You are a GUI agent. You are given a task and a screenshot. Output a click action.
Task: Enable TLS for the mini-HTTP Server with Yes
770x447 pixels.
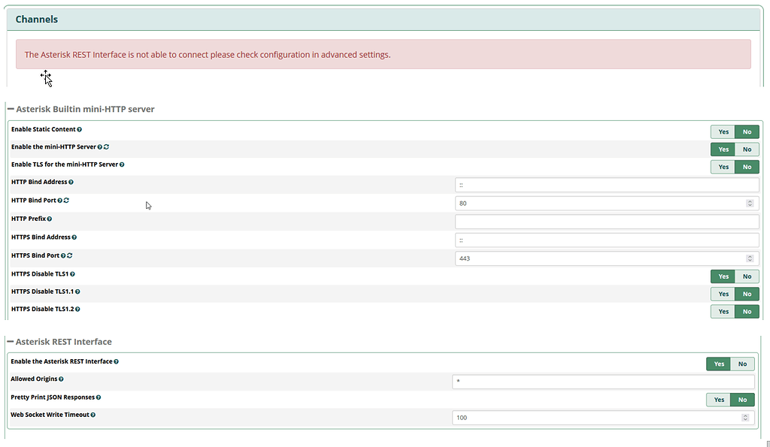(x=723, y=167)
